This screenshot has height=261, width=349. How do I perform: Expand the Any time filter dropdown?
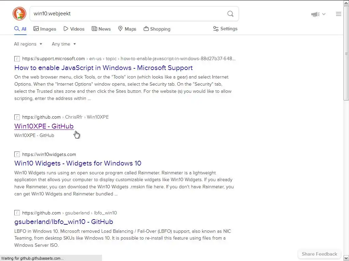coord(64,44)
